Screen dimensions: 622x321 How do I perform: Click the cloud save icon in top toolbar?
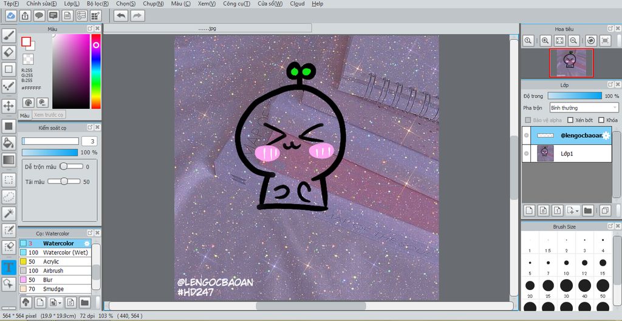[11, 15]
